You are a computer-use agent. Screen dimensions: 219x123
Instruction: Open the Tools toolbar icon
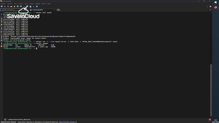click(8, 6)
